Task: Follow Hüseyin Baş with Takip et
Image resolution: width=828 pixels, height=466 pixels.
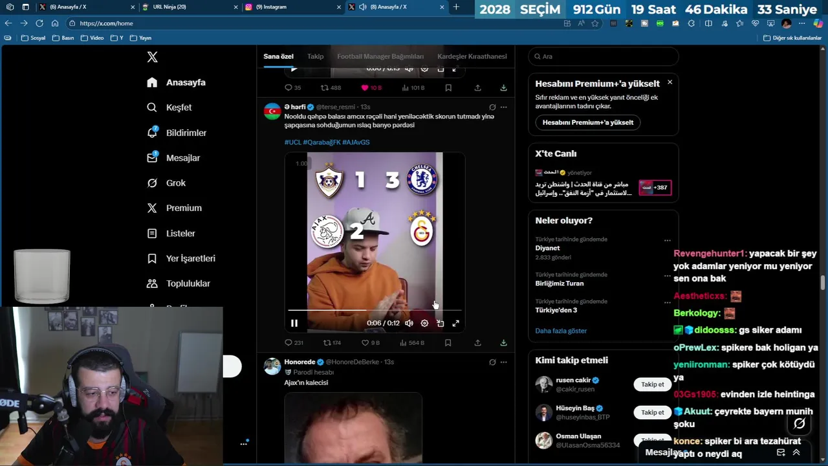Action: [652, 412]
